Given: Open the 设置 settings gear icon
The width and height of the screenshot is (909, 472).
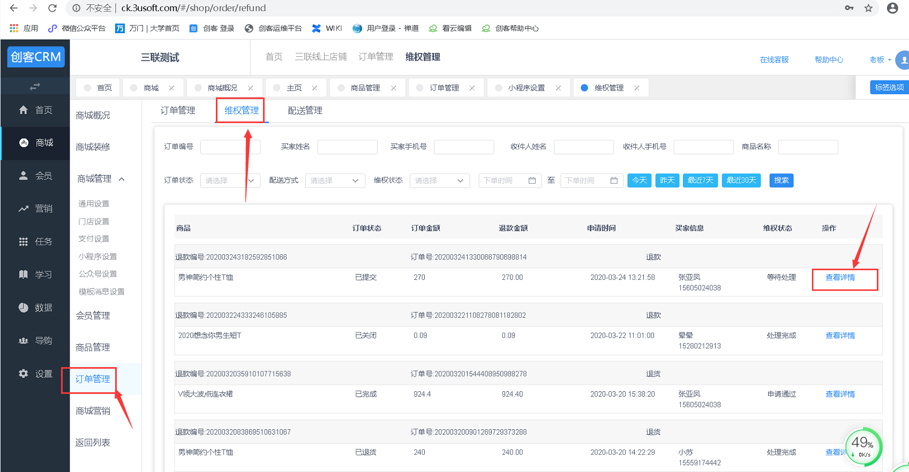Looking at the screenshot, I should [x=23, y=374].
